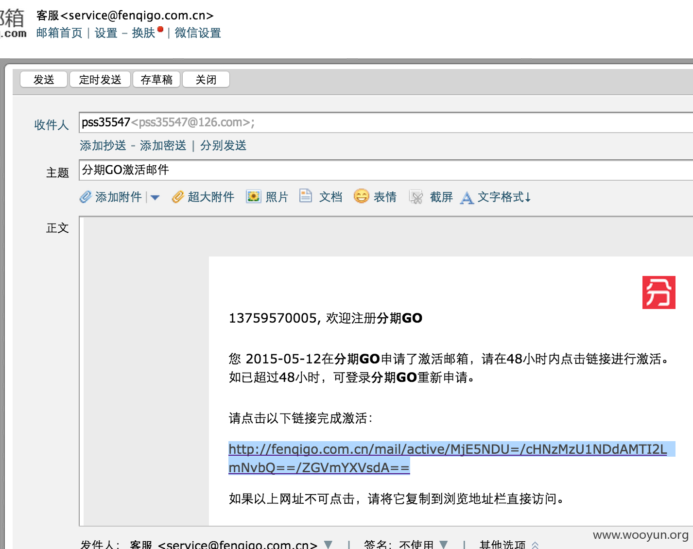
Task: Click 添加抄送 to add CC
Action: [x=103, y=145]
